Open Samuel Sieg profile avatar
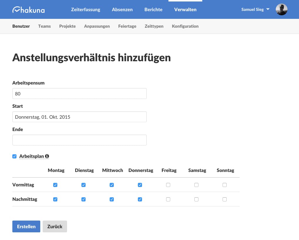299x240 pixels. pyautogui.click(x=281, y=9)
